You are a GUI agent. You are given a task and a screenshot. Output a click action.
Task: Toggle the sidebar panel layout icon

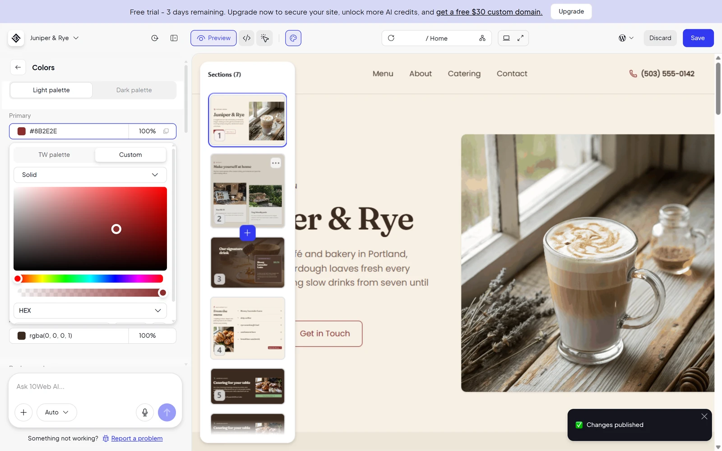pos(174,38)
